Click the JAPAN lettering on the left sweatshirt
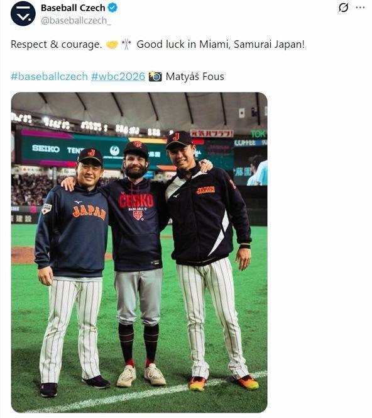The height and width of the screenshot is (418, 372). pyautogui.click(x=89, y=212)
